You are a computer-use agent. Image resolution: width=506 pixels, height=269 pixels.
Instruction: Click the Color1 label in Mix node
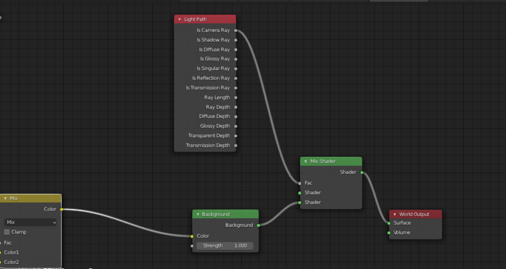[x=11, y=252]
